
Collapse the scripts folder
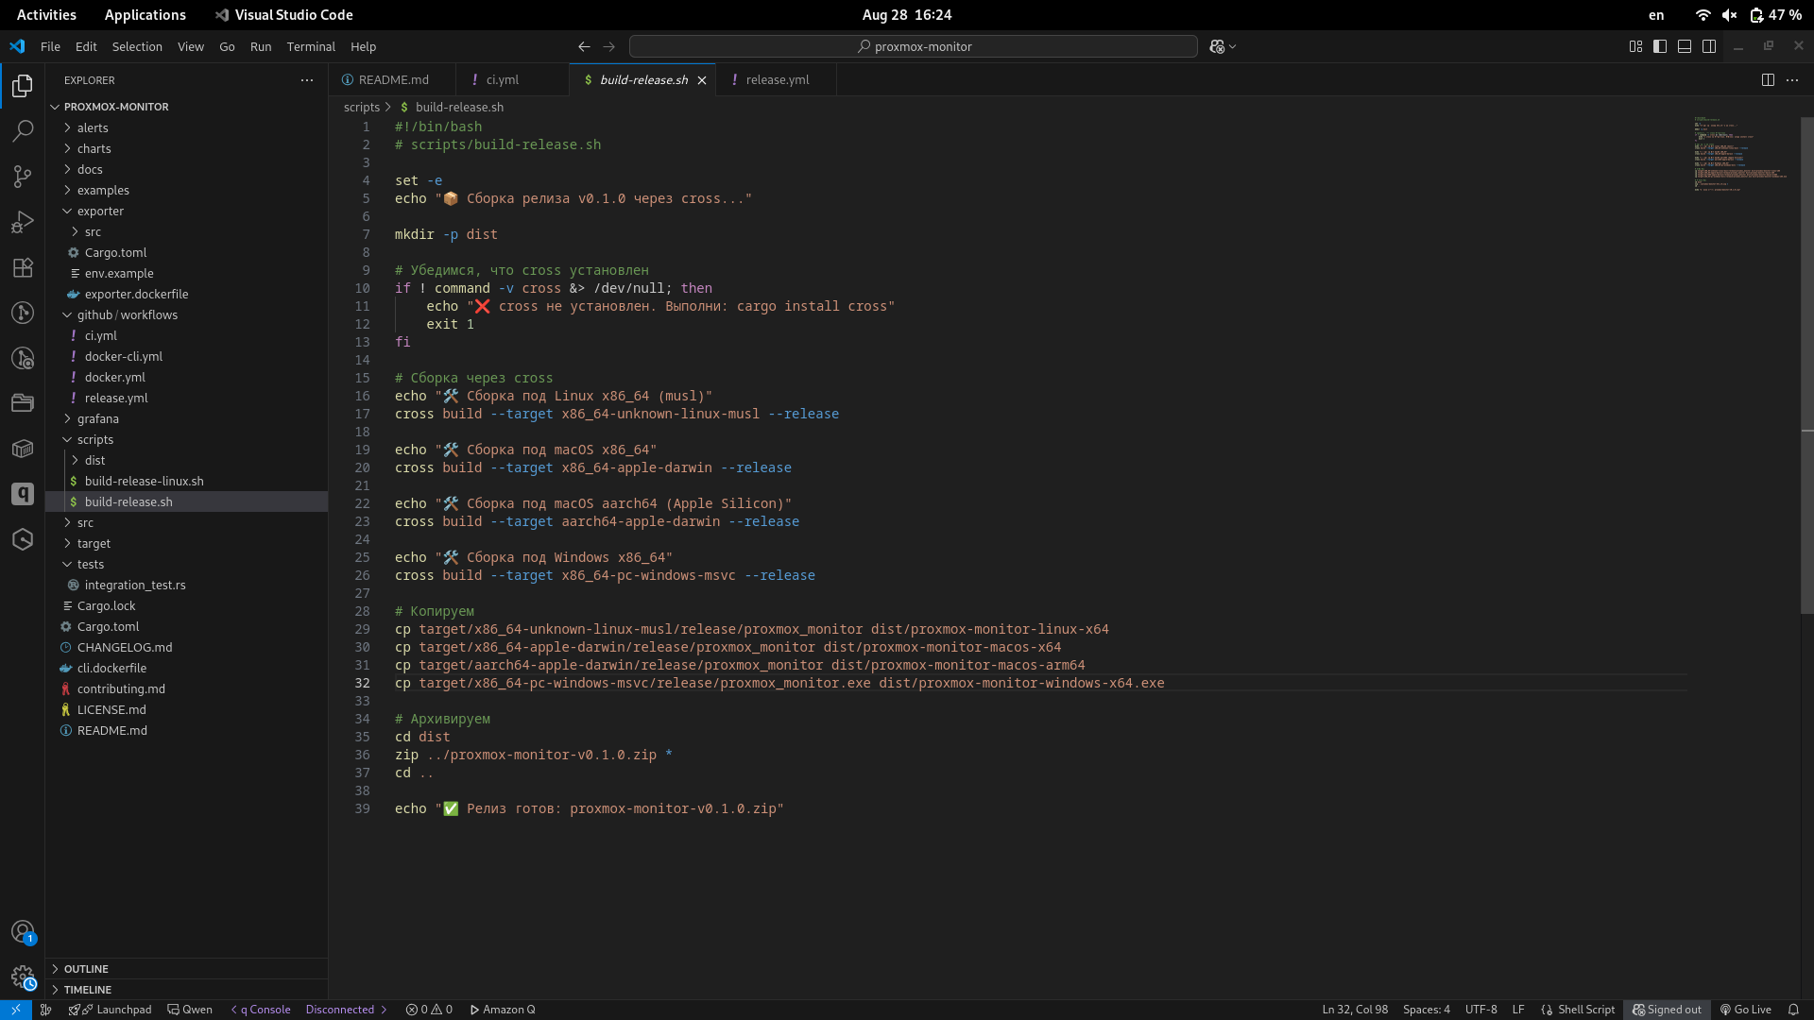[186, 439]
